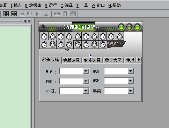This screenshot has width=169, height=128.
Task: Click the center-vertically-in-window toolbar icon
Action: [x=14, y=14]
